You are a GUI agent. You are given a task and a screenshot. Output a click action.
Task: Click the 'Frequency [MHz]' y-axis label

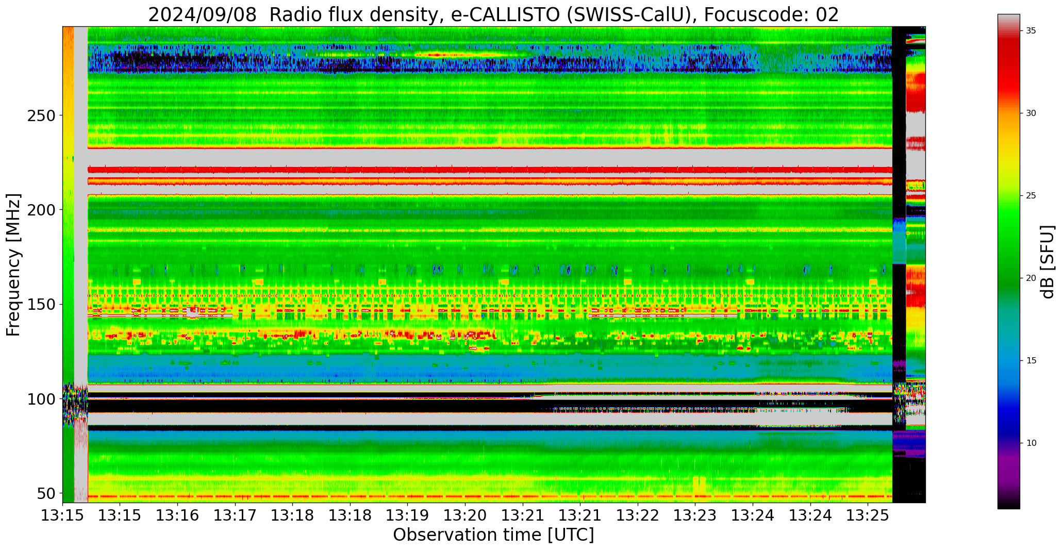click(x=13, y=264)
